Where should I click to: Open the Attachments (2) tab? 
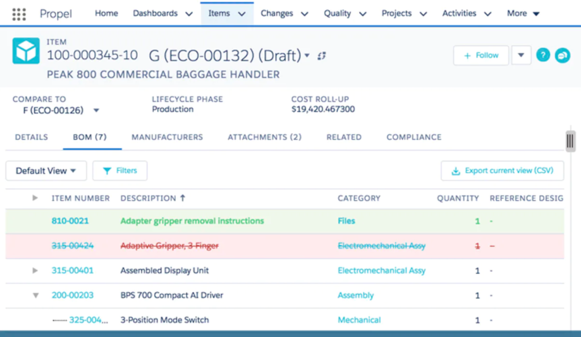(264, 137)
